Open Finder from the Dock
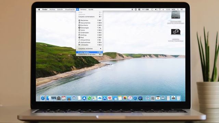219x123 pixels. click(x=48, y=98)
